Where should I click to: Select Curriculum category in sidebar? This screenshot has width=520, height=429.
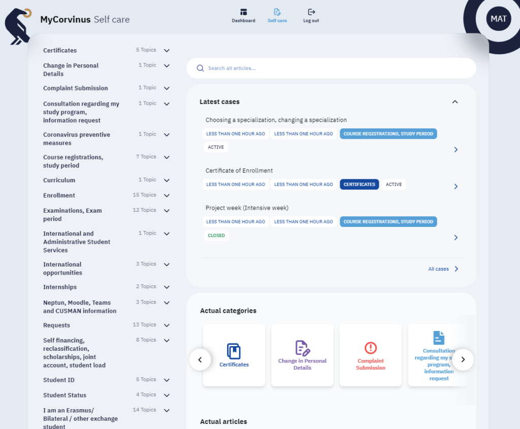point(59,180)
